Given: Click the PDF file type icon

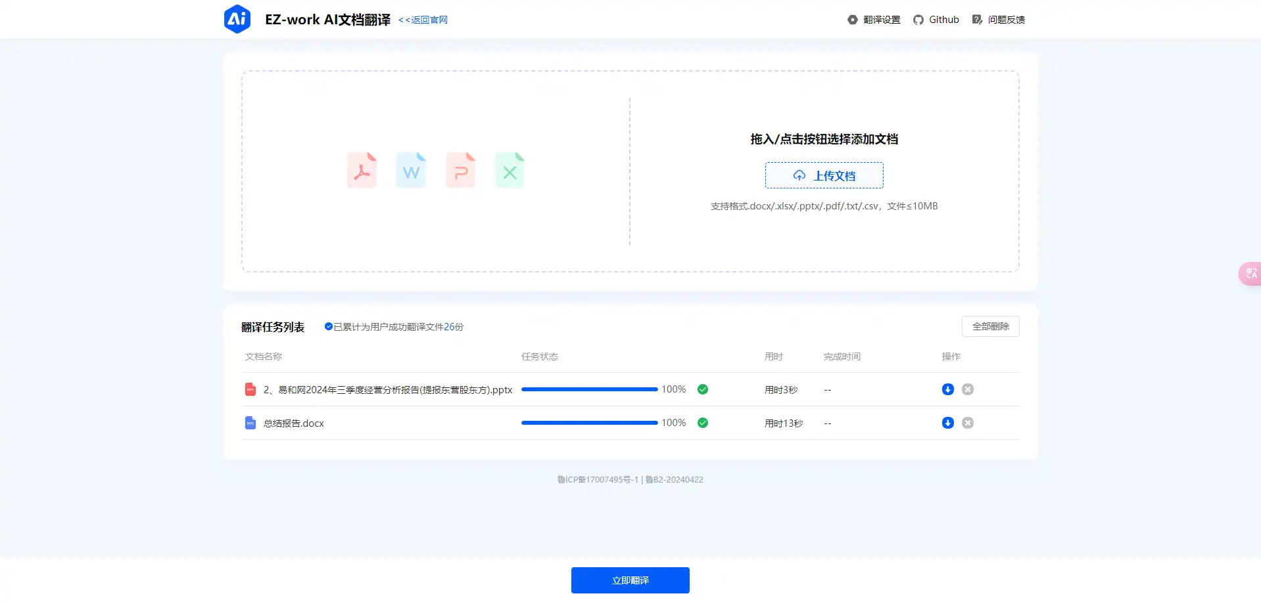Looking at the screenshot, I should [x=362, y=171].
